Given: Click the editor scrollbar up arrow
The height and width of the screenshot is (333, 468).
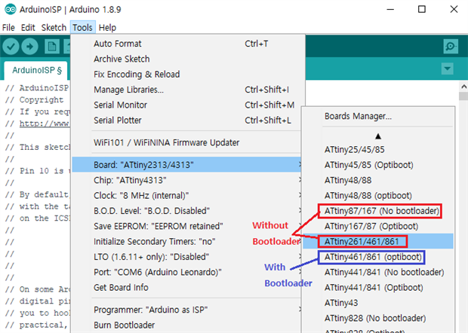Looking at the screenshot, I should coord(463,87).
